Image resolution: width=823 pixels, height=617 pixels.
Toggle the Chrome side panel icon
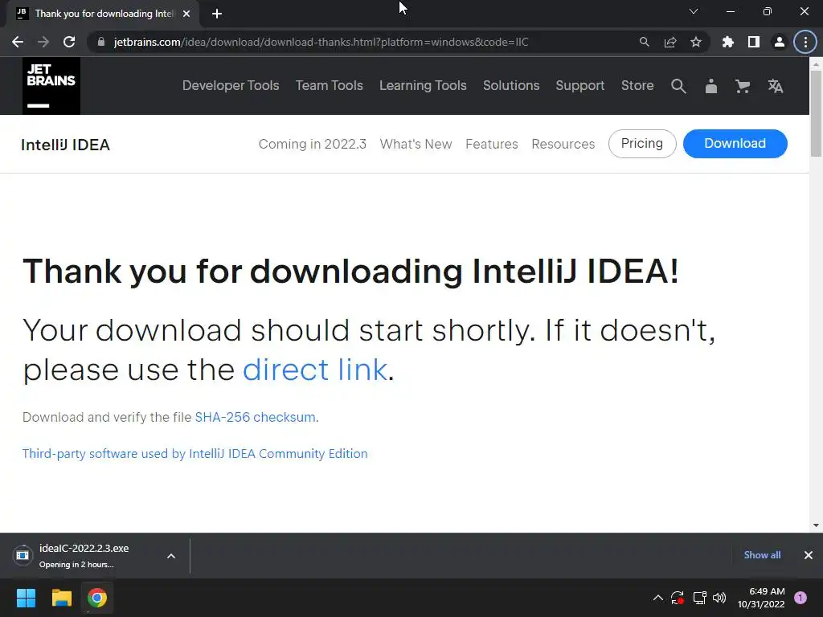(x=754, y=42)
